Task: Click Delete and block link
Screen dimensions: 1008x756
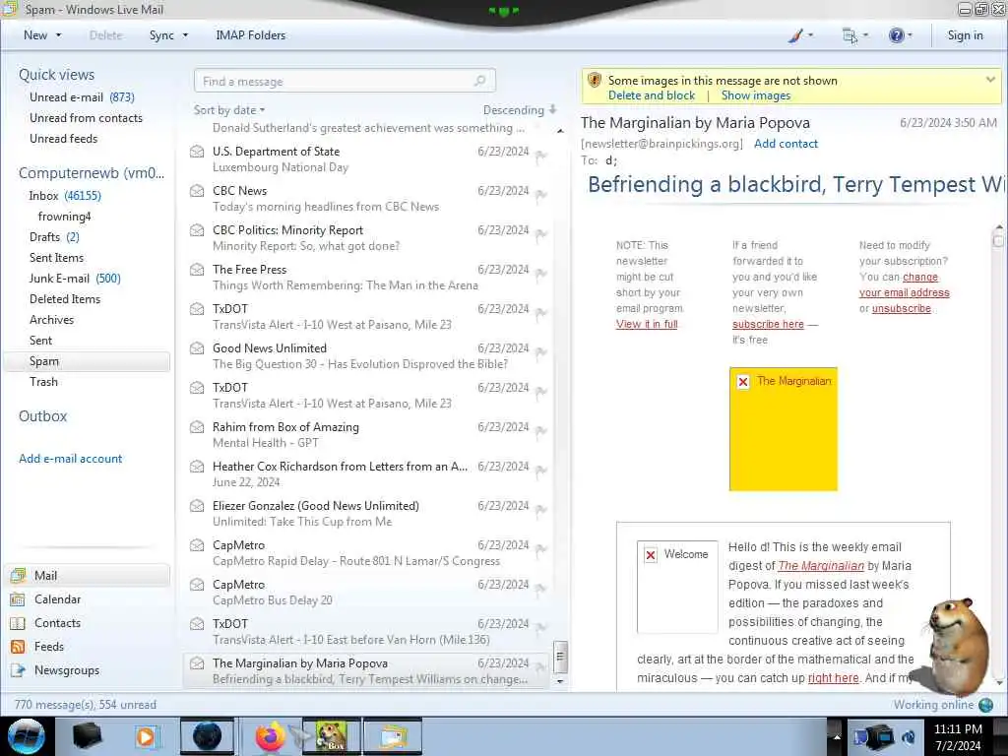Action: click(652, 95)
